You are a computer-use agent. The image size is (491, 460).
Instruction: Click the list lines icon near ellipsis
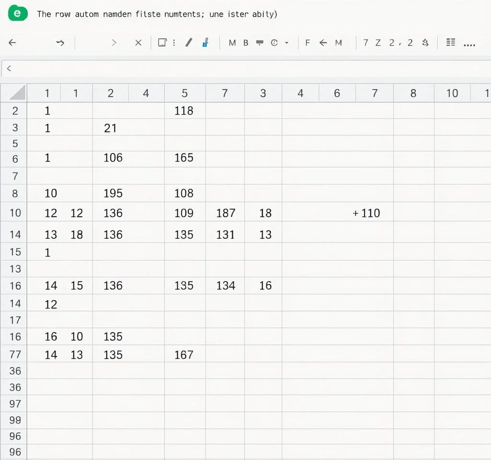click(x=451, y=43)
